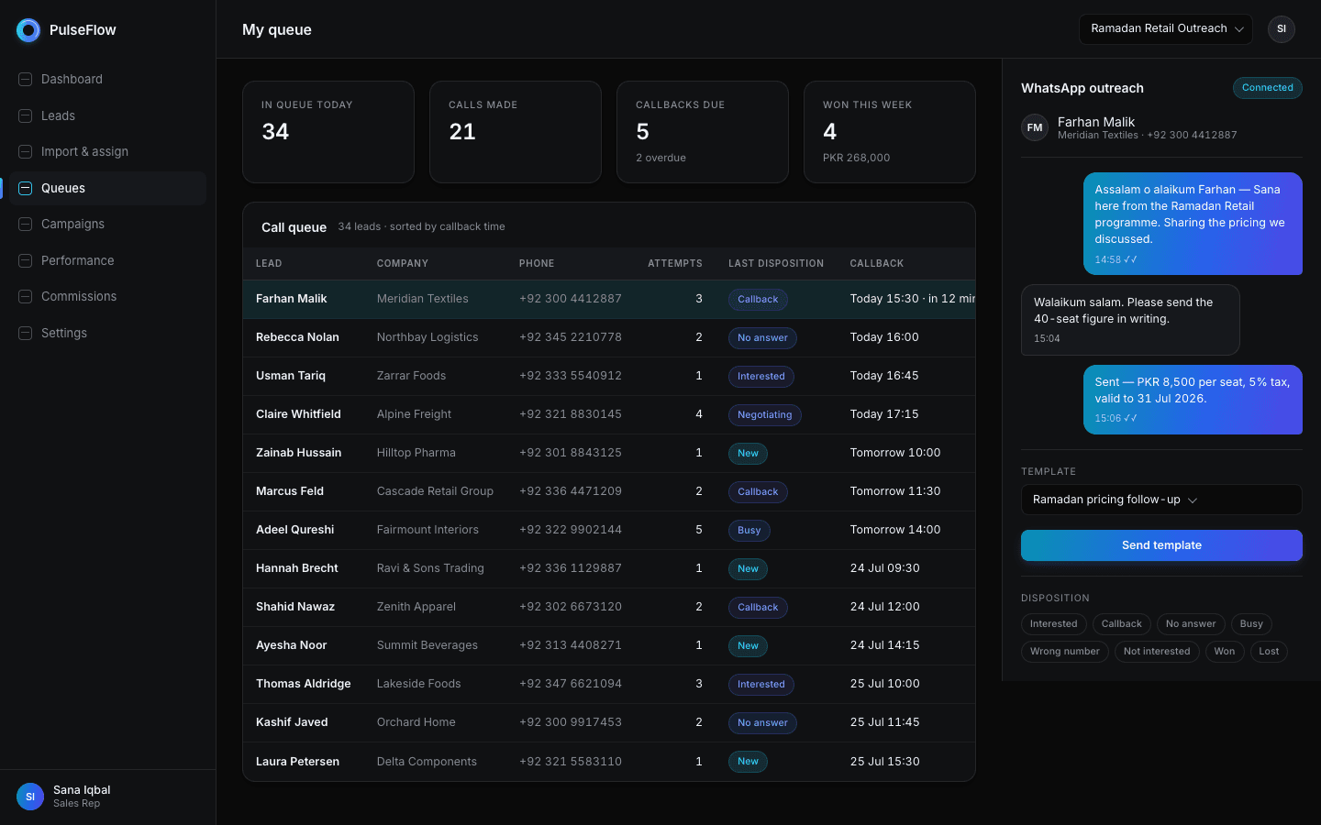Open the campaign selector Ramadan Retail Outreach

(1166, 29)
